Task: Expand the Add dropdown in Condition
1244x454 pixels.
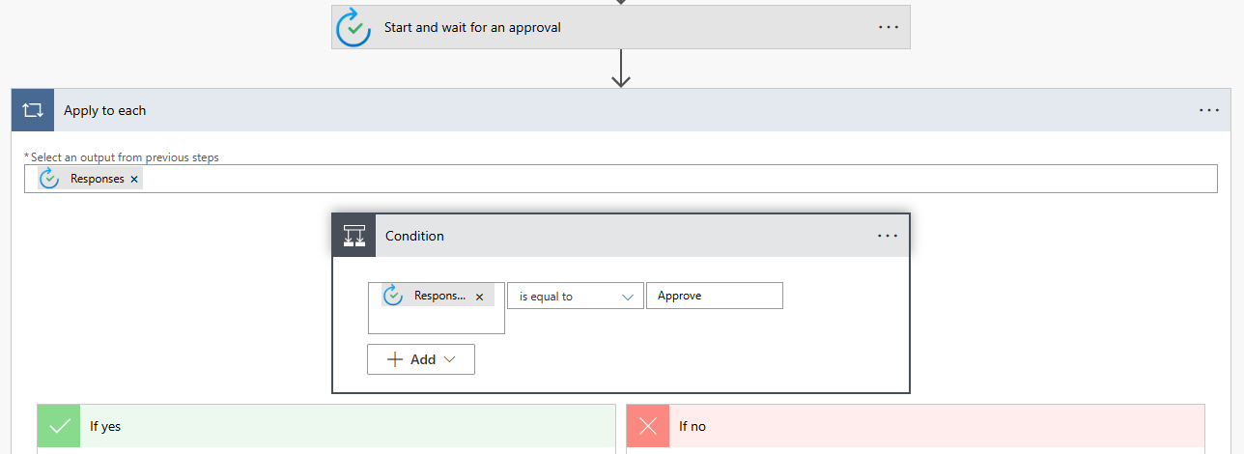Action: click(x=421, y=359)
